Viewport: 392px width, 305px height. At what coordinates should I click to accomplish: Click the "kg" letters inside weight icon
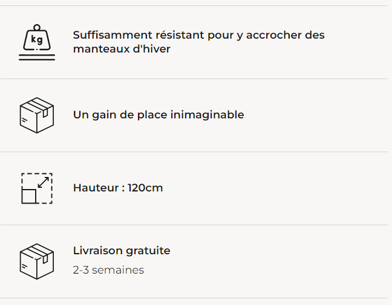(37, 41)
